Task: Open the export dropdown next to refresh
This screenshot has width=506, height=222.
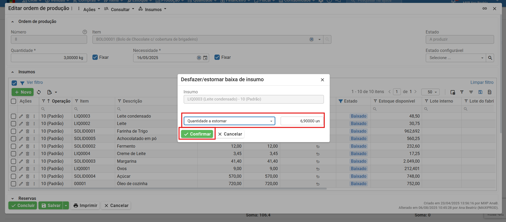Action: pyautogui.click(x=52, y=92)
